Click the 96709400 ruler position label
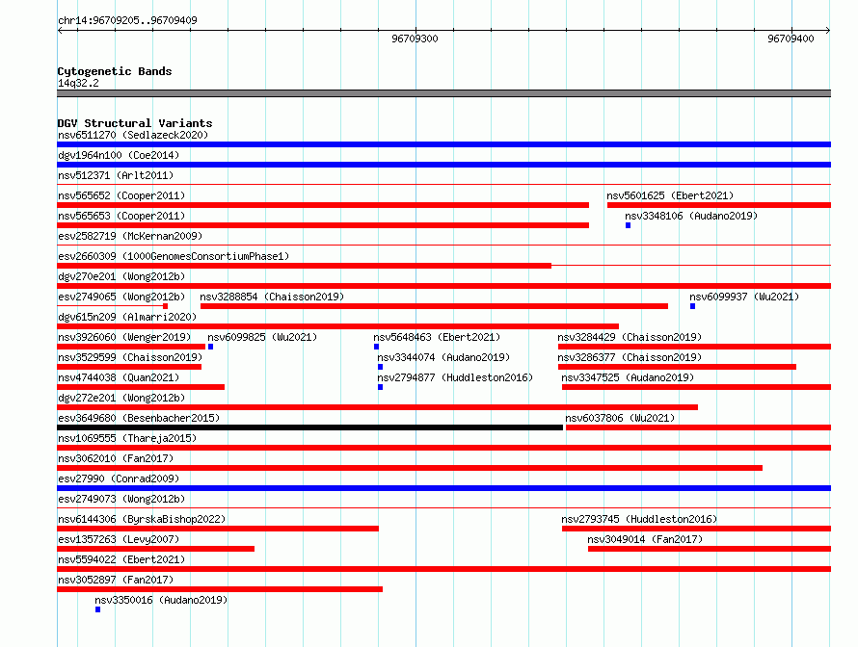 click(x=791, y=39)
